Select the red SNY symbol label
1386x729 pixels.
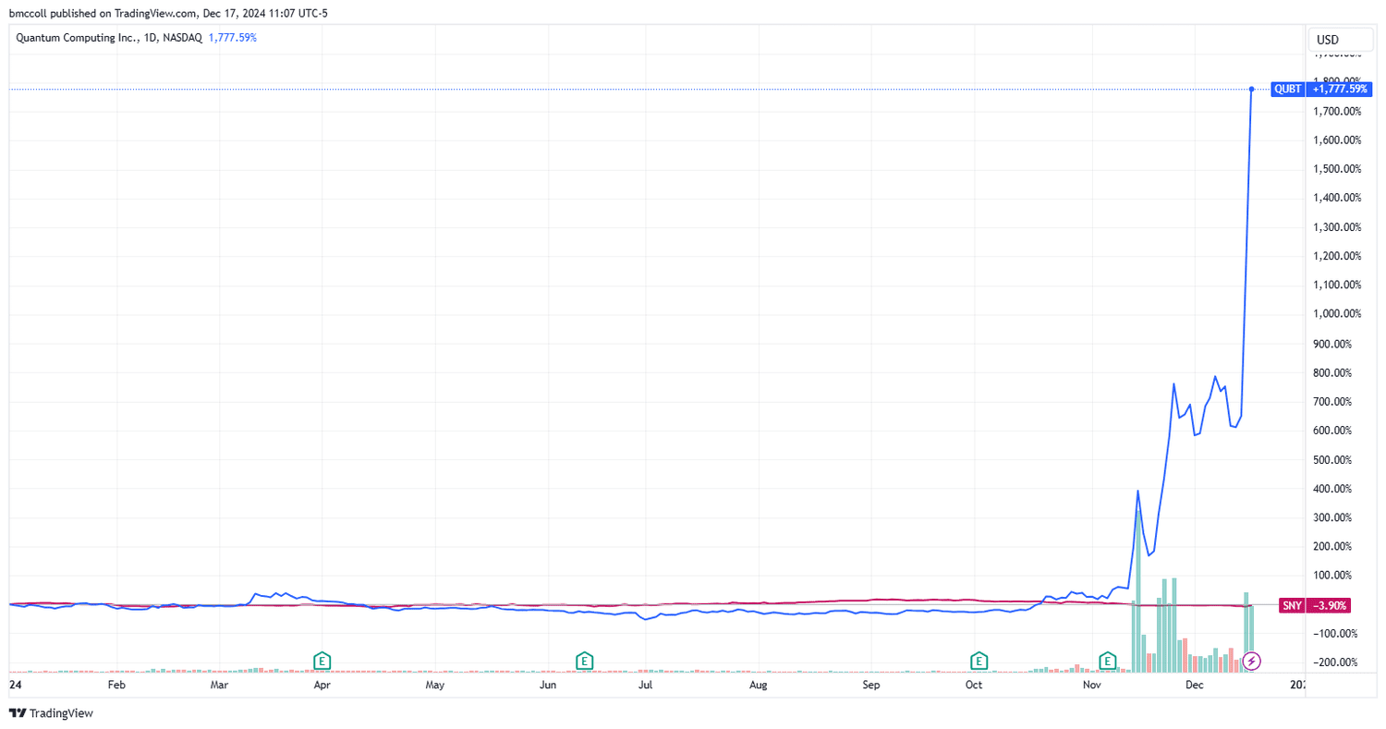[x=1290, y=606]
